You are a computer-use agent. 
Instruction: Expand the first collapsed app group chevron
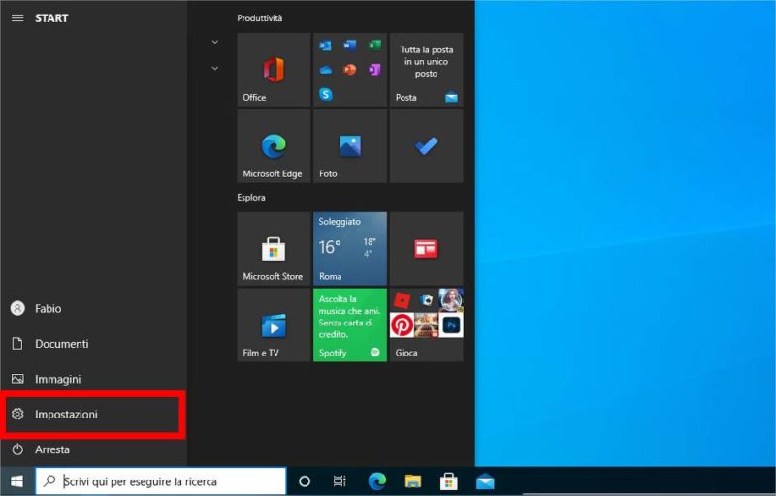215,42
